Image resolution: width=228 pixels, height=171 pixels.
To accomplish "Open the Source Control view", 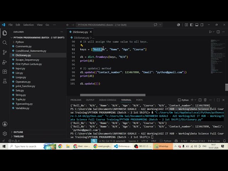I will 5,52.
